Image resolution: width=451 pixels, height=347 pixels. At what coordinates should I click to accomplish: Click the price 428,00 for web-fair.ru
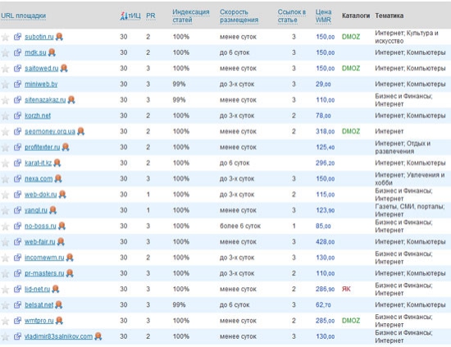[x=325, y=242]
